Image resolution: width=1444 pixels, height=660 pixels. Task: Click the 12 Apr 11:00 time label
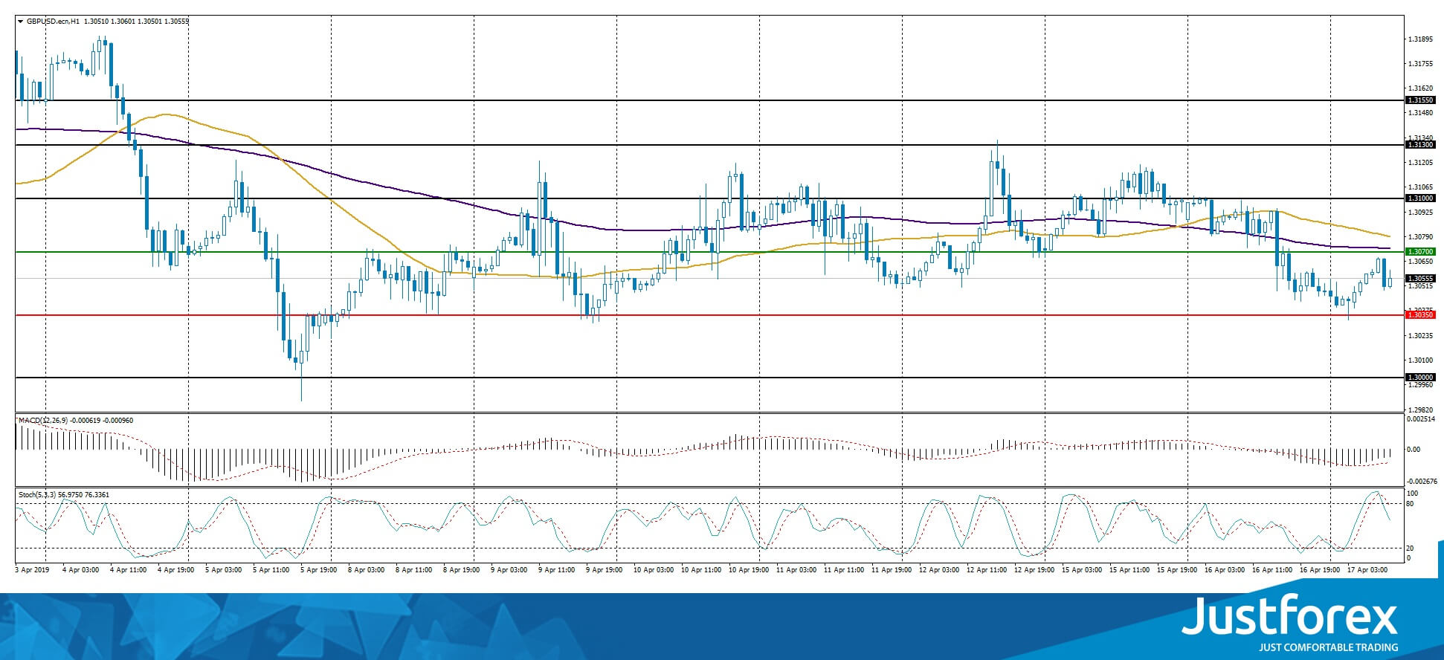(986, 570)
